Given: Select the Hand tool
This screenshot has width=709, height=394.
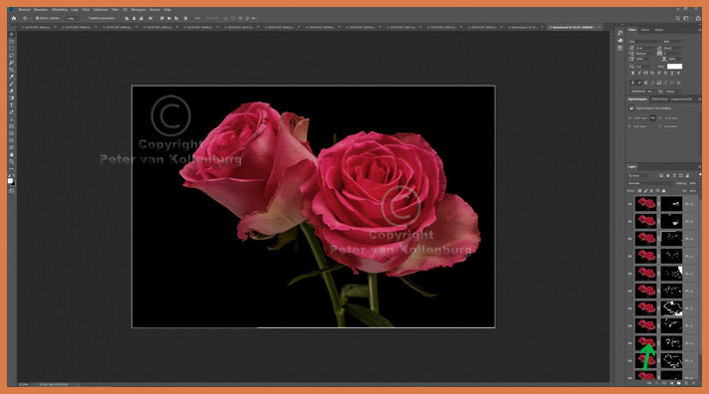Looking at the screenshot, I should (11, 154).
